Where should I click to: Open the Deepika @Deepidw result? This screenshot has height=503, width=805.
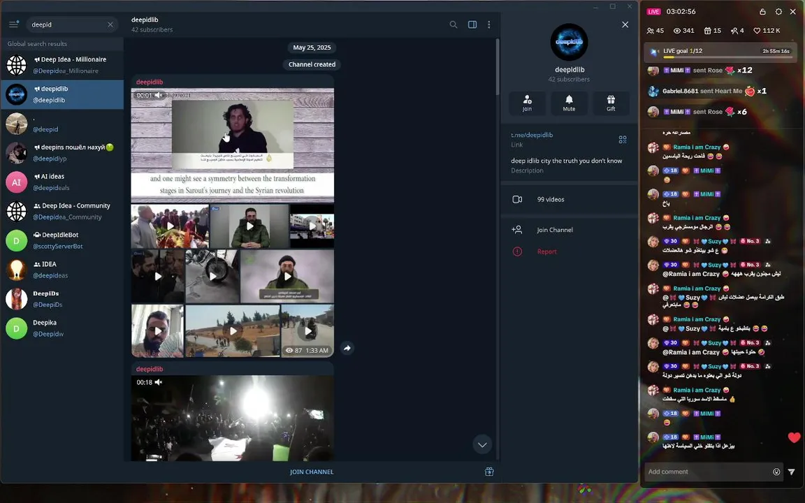[x=62, y=328]
